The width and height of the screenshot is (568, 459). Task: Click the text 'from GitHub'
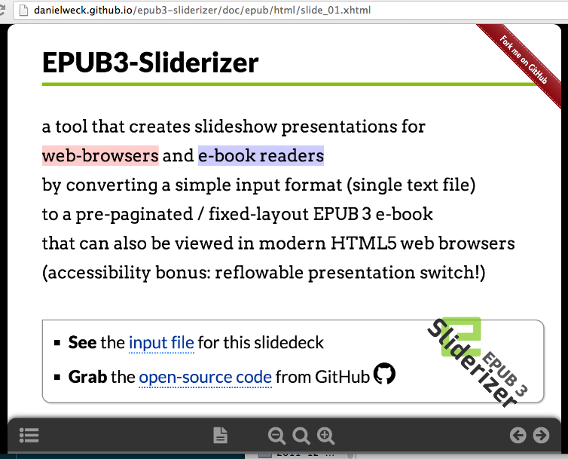(322, 377)
